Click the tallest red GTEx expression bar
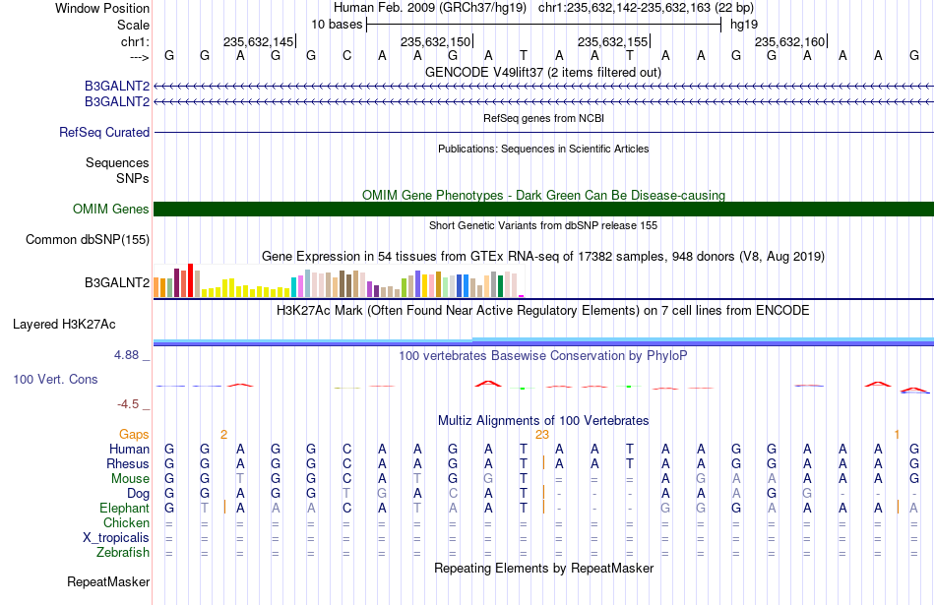The width and height of the screenshot is (935, 605). click(190, 280)
